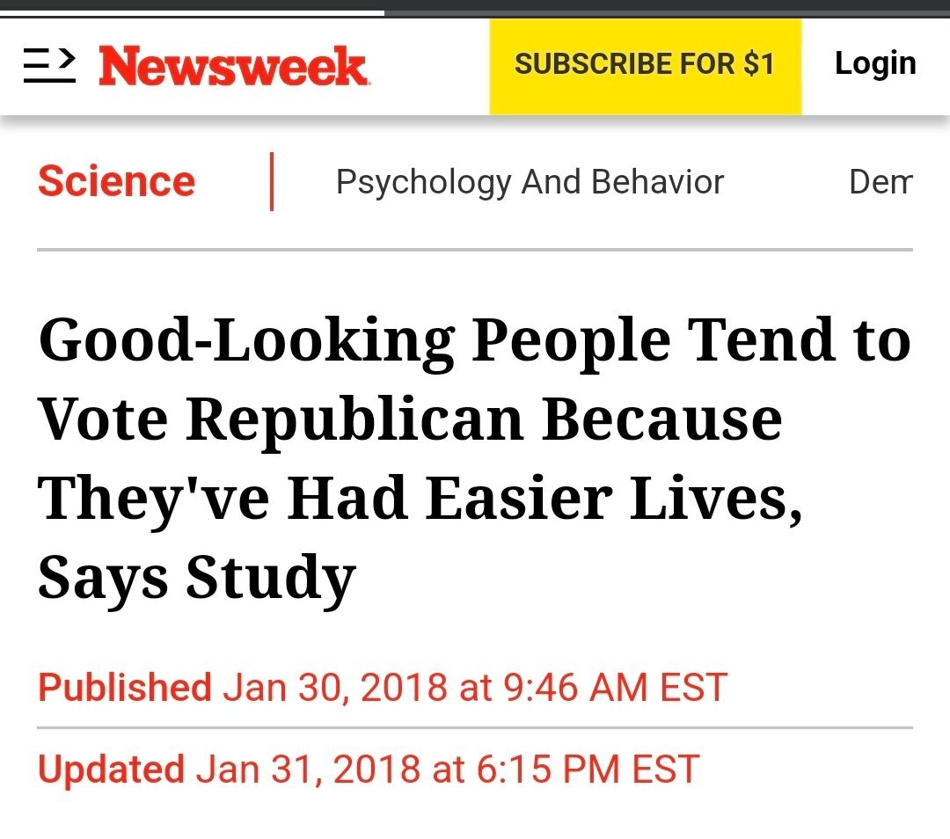This screenshot has width=950, height=839.
Task: Click the word Republican in the headline
Action: (x=355, y=419)
